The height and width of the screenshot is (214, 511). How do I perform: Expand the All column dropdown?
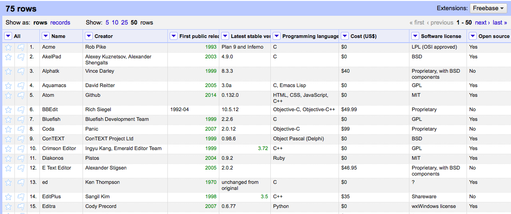click(x=8, y=36)
